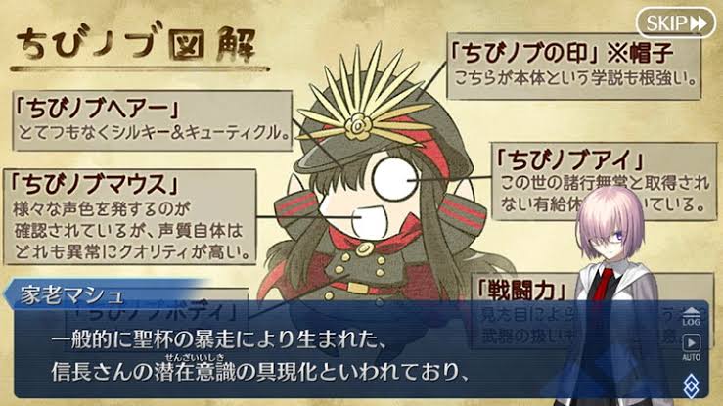Viewport: 723px width, 406px height.
Task: Open the dialogue LOG icon
Action: (x=691, y=317)
